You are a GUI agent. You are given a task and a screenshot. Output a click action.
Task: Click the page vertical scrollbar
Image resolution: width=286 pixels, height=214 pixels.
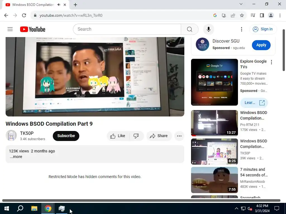tap(284, 50)
